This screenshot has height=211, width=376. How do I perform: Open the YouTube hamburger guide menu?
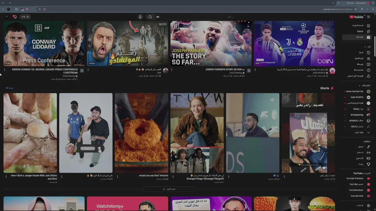click(x=369, y=17)
